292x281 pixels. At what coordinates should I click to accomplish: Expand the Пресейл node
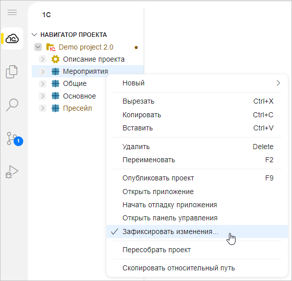click(43, 108)
